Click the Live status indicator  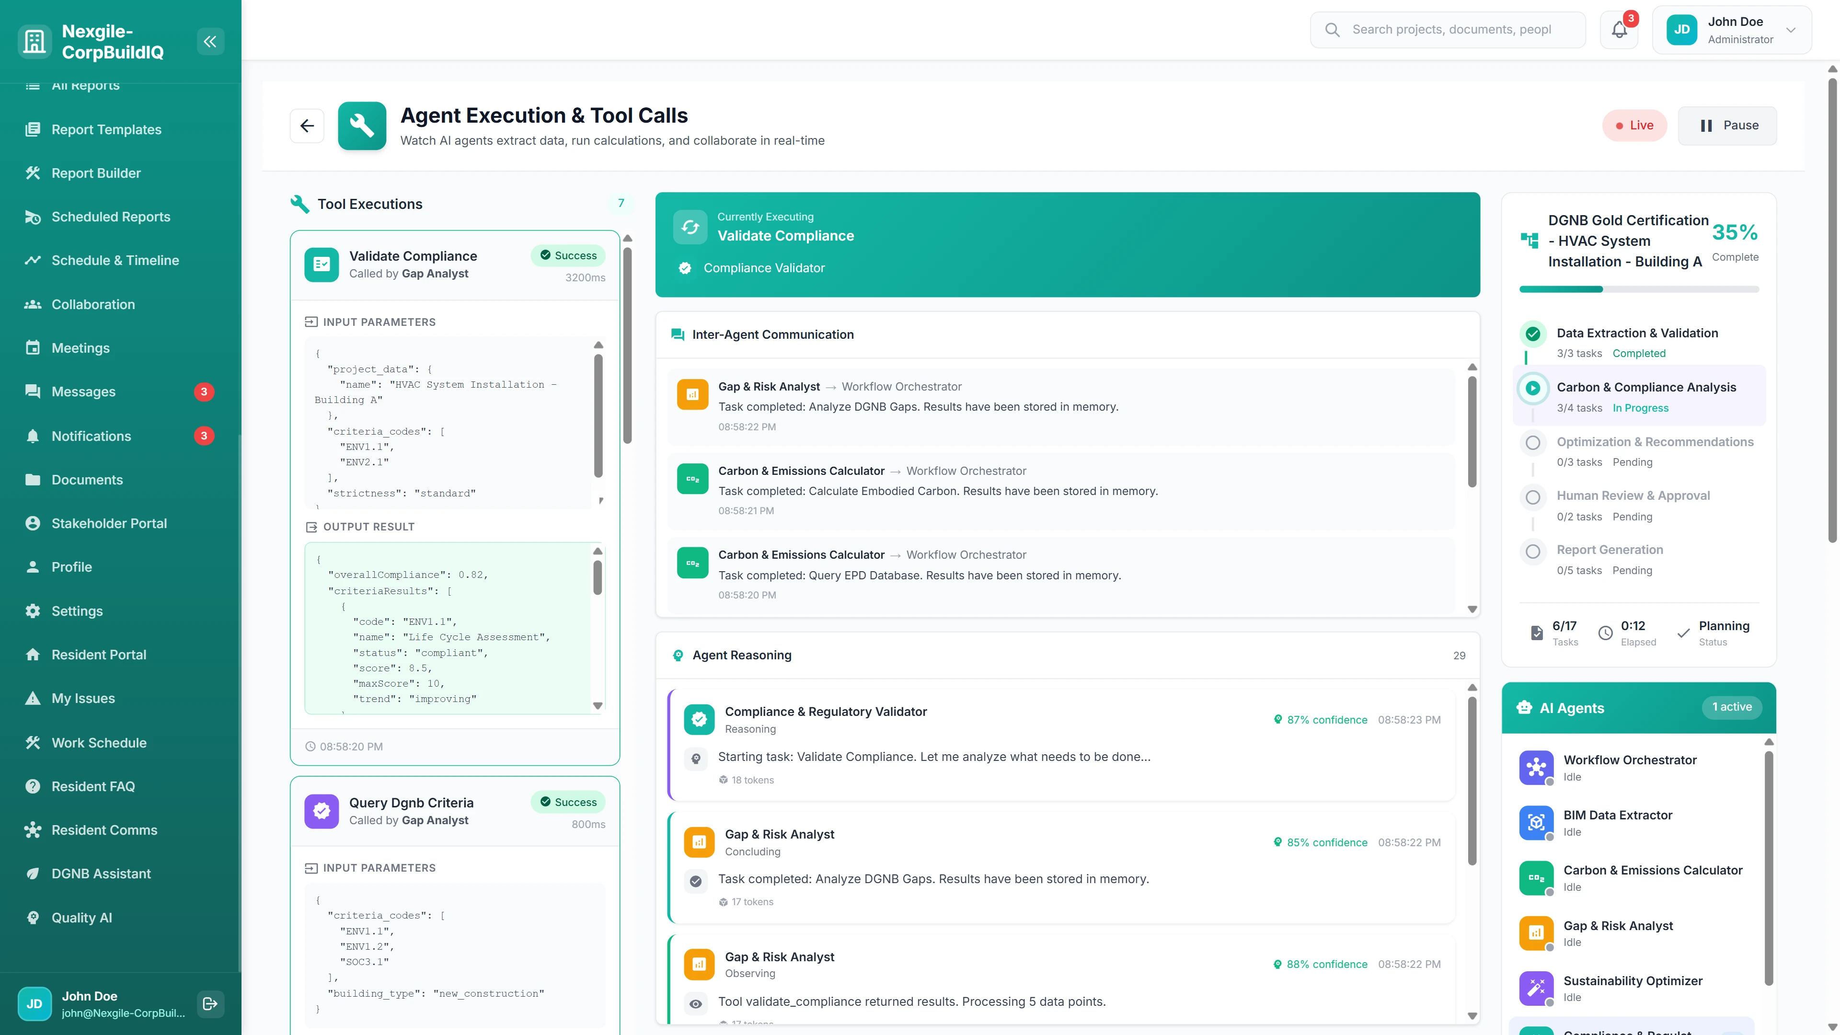tap(1634, 126)
